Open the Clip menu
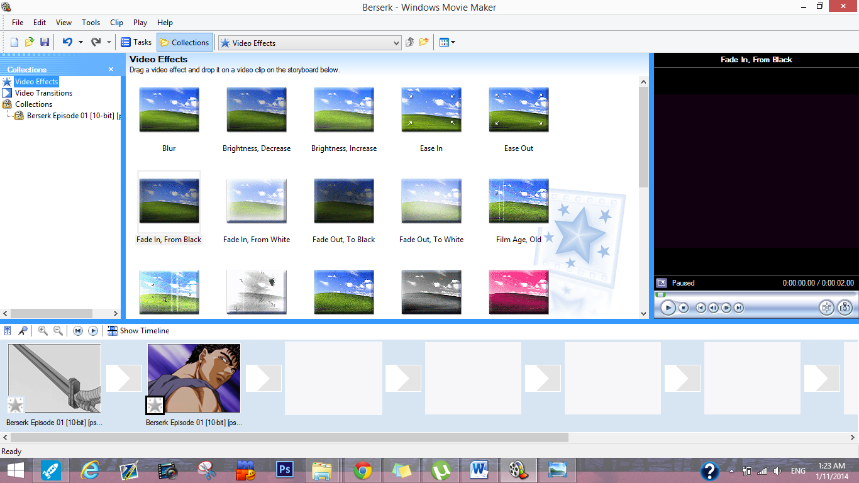 click(x=116, y=22)
